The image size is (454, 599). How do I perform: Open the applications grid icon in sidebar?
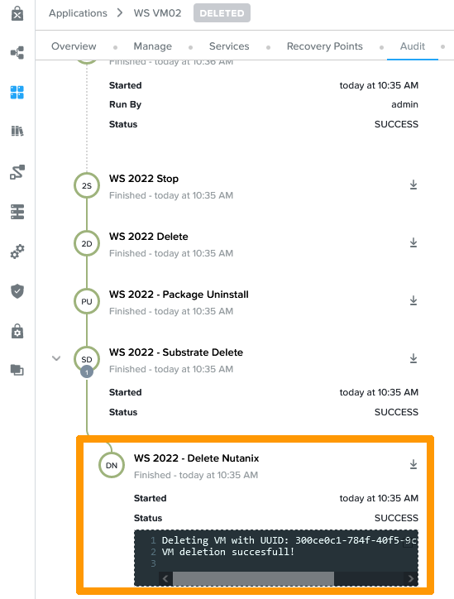(x=17, y=92)
